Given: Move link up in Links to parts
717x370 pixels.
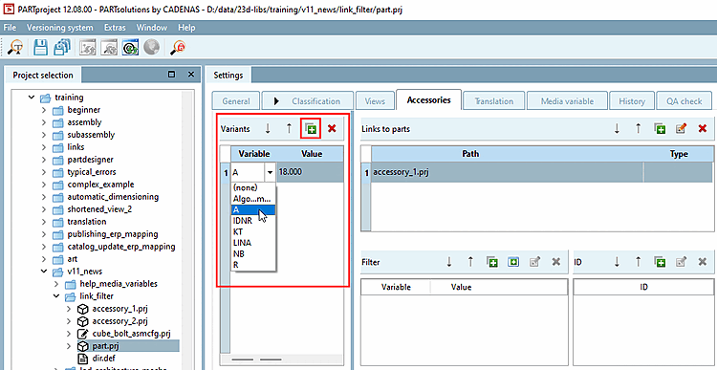Looking at the screenshot, I should tap(639, 129).
